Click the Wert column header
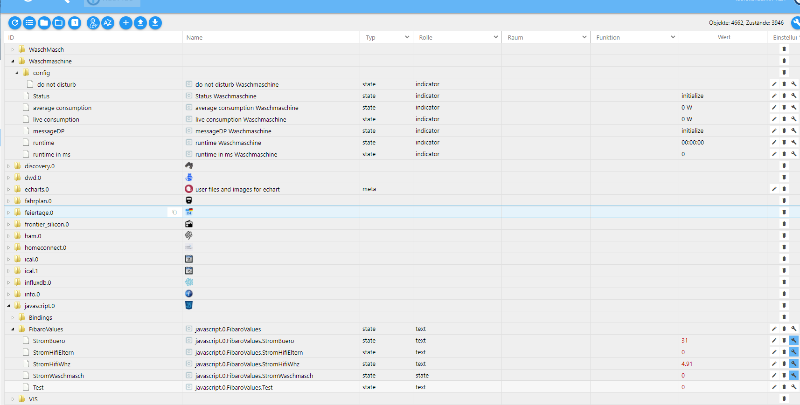The image size is (800, 405). point(724,37)
